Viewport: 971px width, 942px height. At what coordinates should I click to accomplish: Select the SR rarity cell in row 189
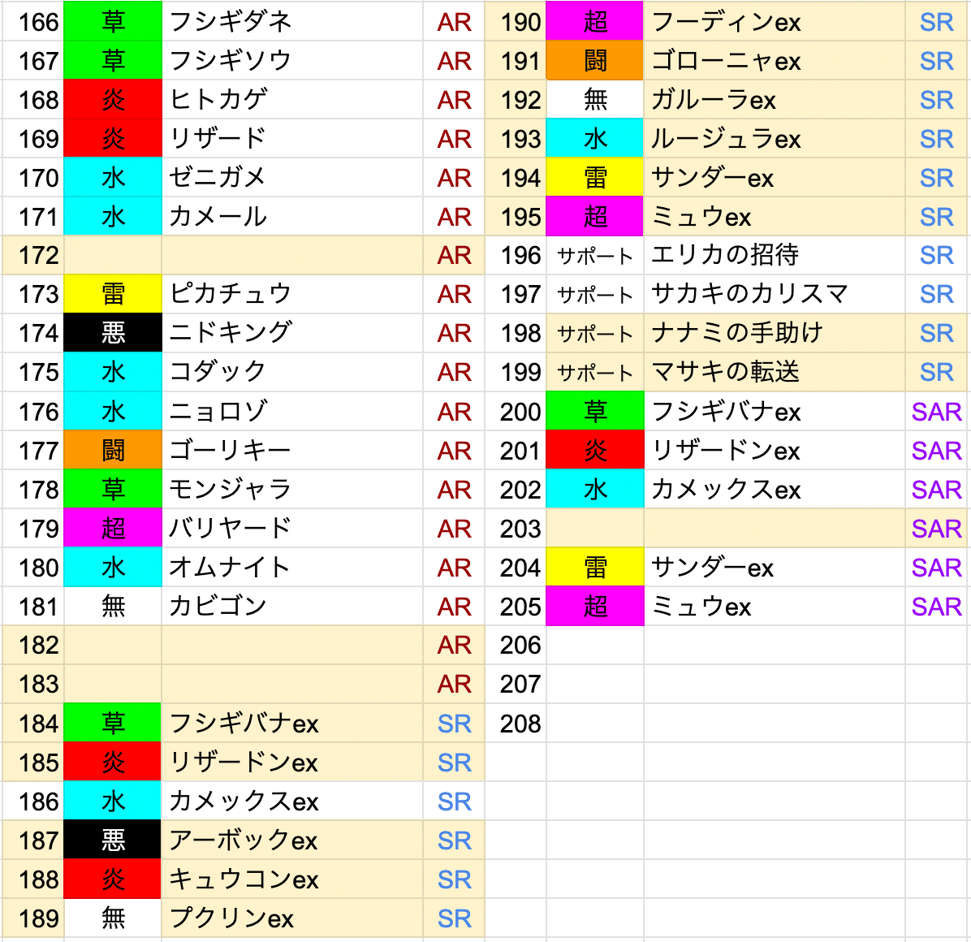(454, 918)
